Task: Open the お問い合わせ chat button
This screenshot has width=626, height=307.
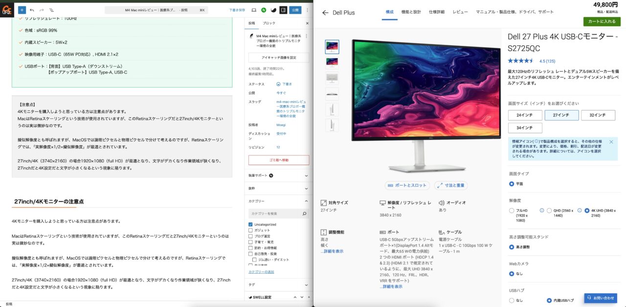Action: tap(601, 298)
